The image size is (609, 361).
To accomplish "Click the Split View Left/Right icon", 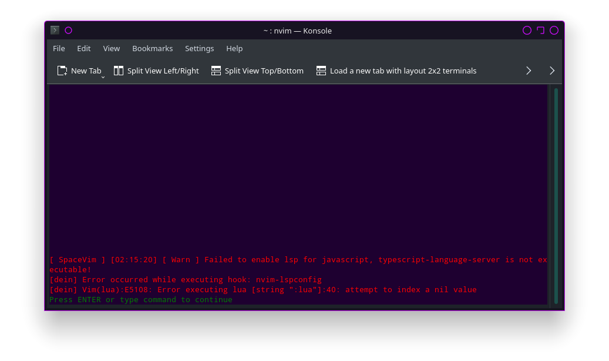I will 119,71.
